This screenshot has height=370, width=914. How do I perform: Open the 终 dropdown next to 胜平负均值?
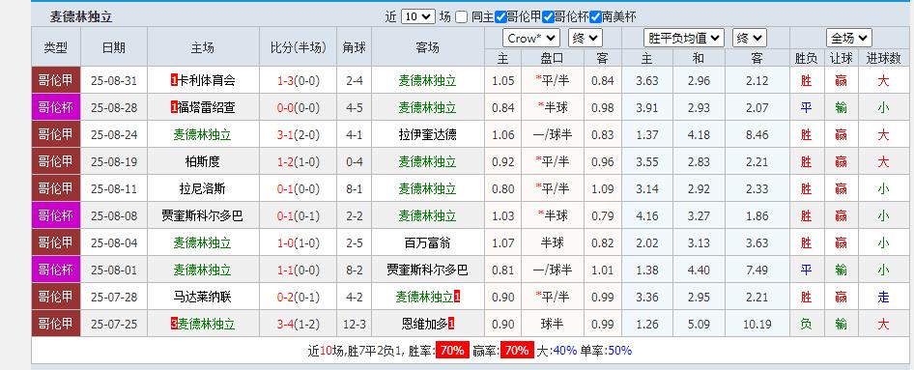(749, 39)
